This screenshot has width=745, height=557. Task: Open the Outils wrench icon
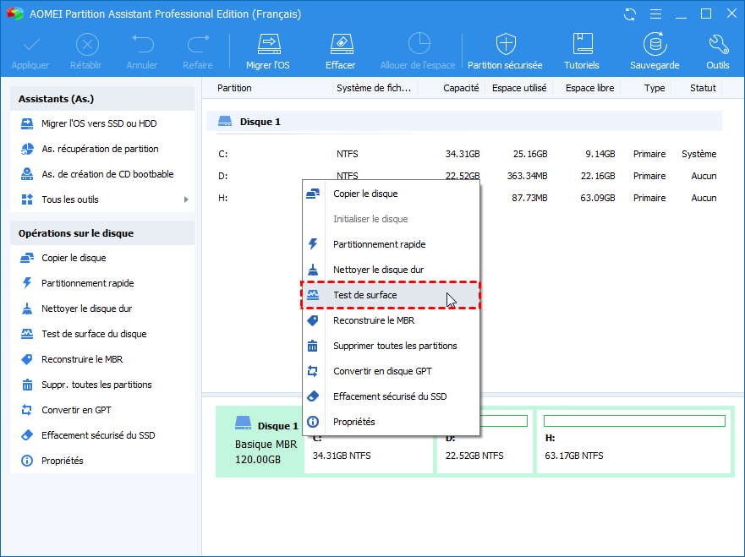(717, 44)
